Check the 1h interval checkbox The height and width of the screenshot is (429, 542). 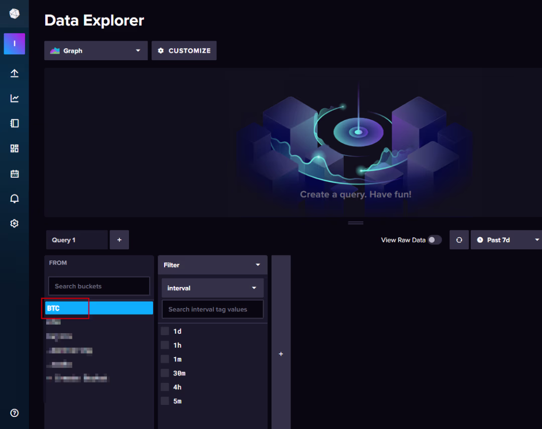(x=165, y=345)
